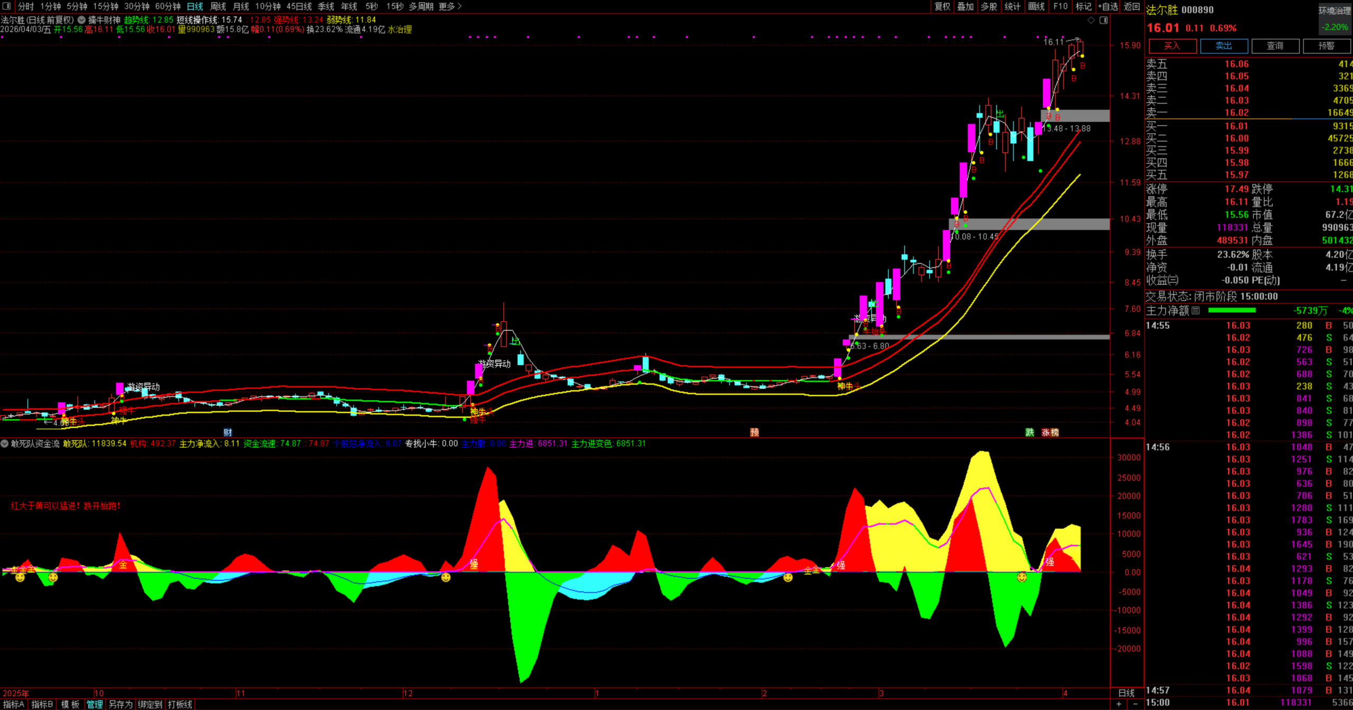The height and width of the screenshot is (710, 1353).
Task: Click zoom-out minus icon at chart bottom
Action: click(1135, 704)
